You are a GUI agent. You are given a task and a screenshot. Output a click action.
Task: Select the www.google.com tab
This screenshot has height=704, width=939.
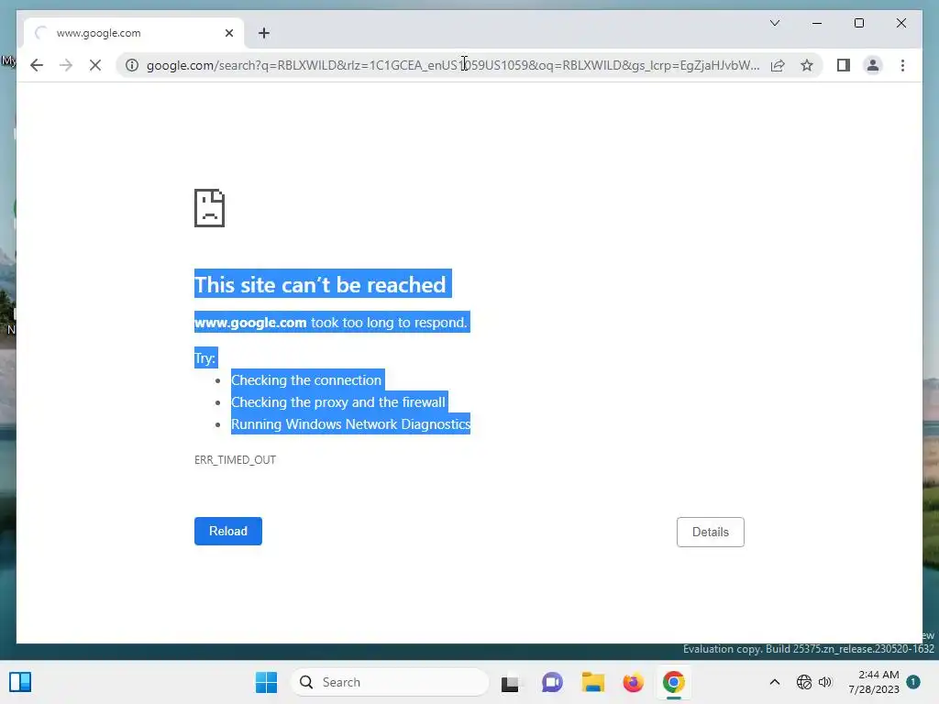pyautogui.click(x=134, y=33)
